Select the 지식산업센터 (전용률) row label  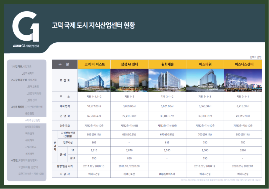click(x=68, y=134)
